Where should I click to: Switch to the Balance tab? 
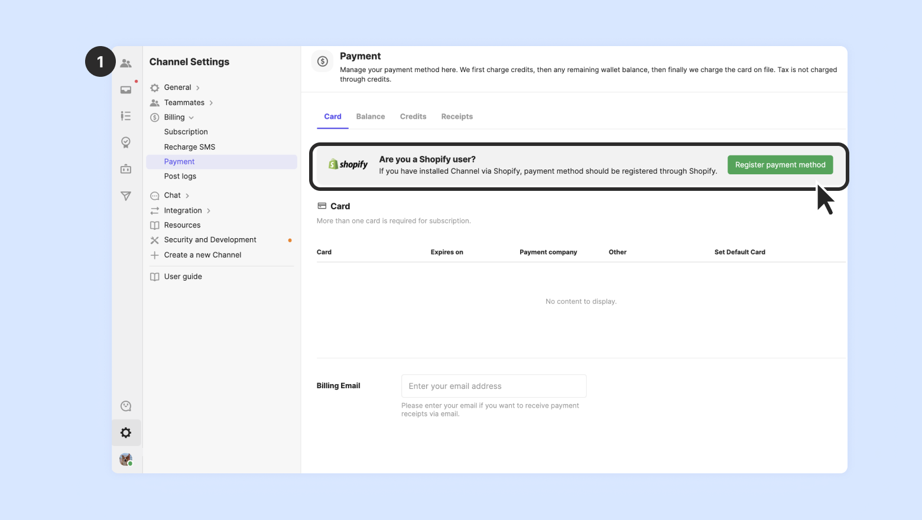(371, 116)
